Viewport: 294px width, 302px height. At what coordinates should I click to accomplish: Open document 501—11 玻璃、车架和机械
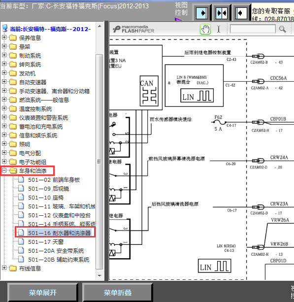[x=62, y=206]
